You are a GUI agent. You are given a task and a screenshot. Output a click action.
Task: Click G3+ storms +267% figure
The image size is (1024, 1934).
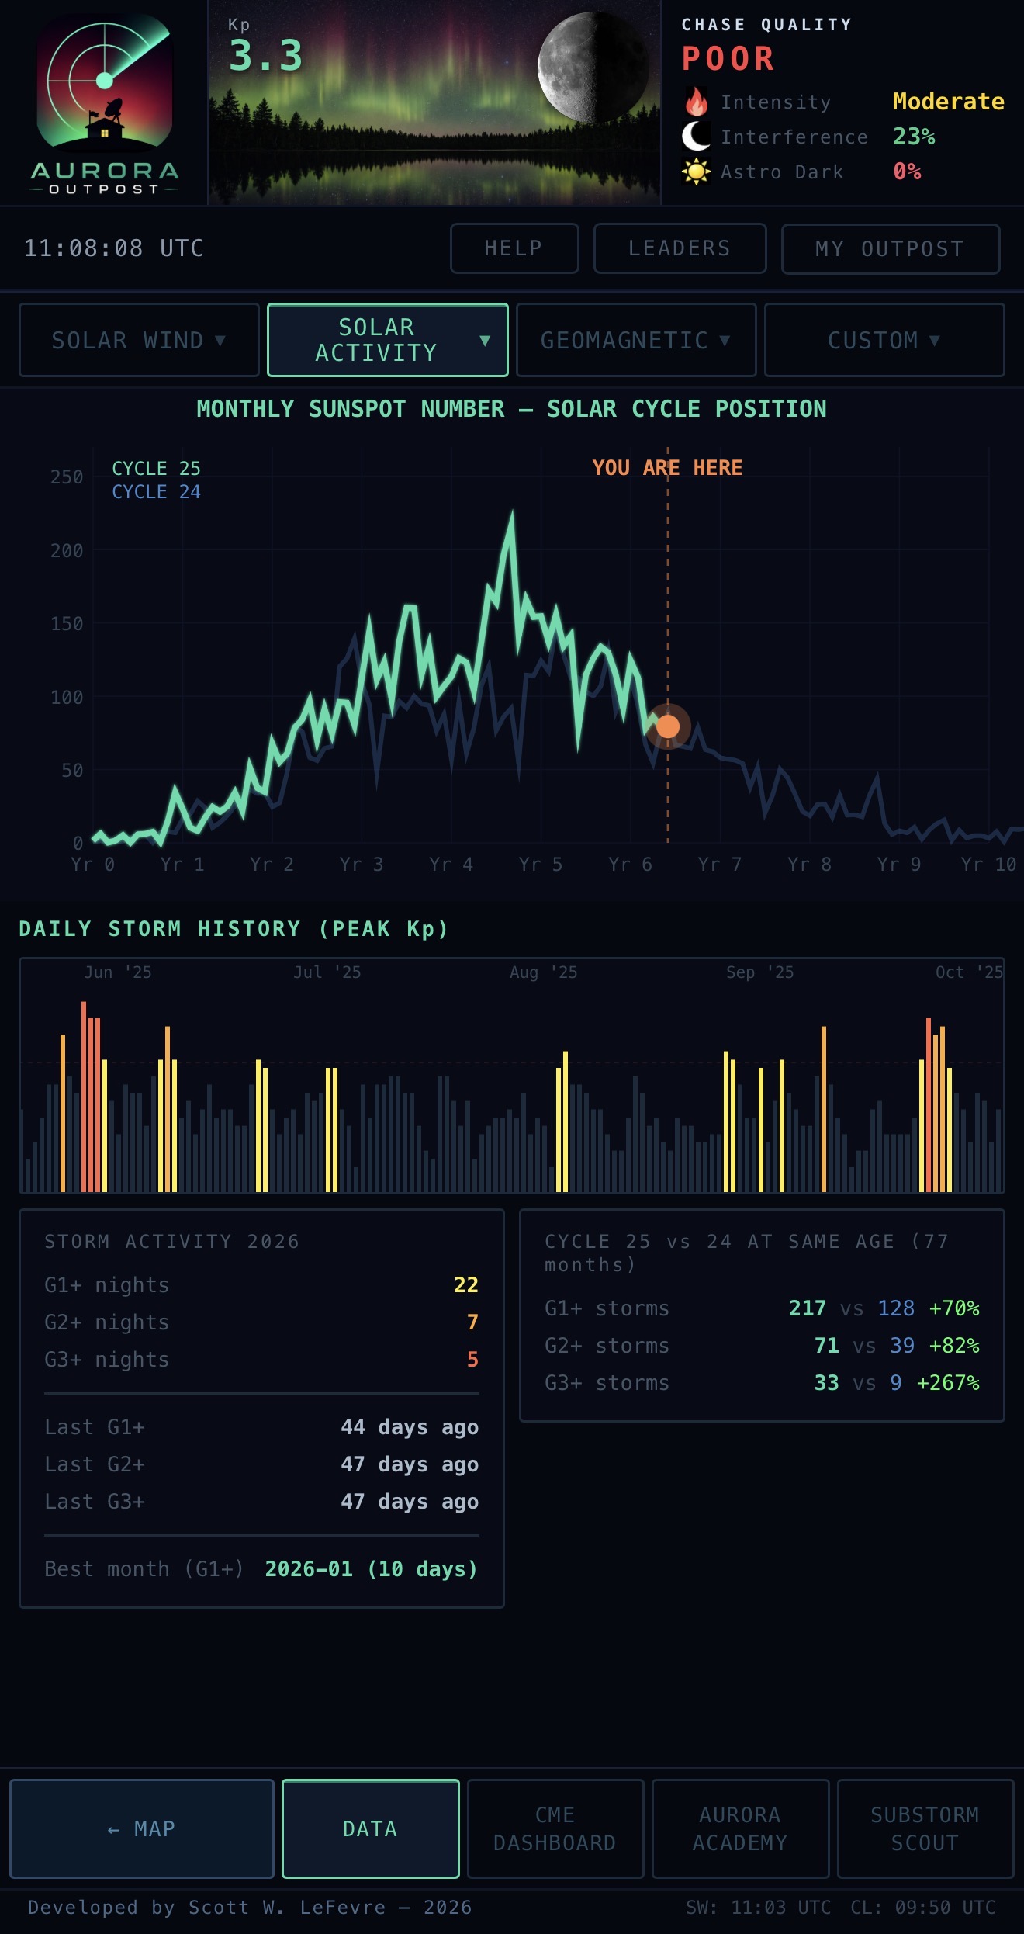point(948,1383)
